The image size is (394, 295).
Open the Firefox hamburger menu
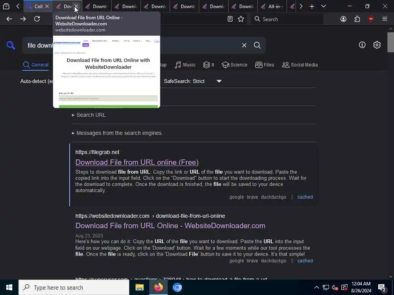385,19
